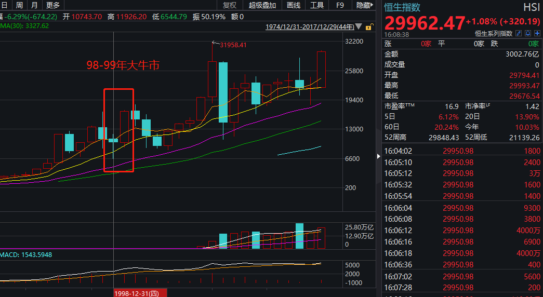Image resolution: width=543 pixels, height=297 pixels.
Task: Set a price alert with the bell icon
Action: click(x=528, y=33)
